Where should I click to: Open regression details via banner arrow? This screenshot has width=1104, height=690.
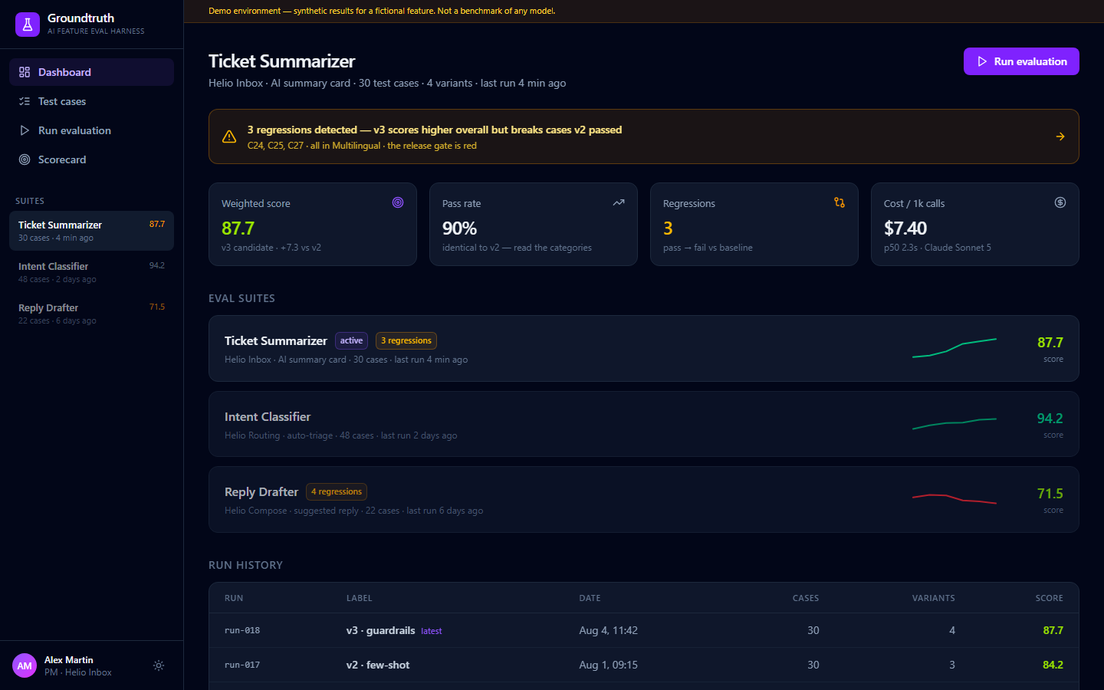pos(1060,136)
